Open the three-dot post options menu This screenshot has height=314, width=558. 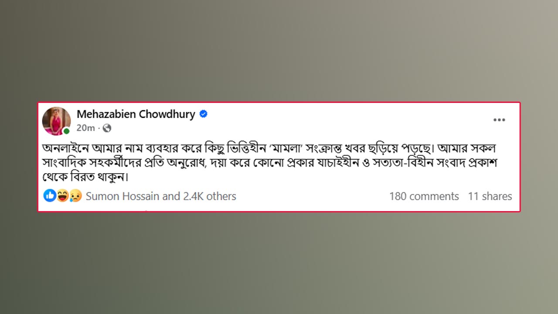click(x=499, y=120)
